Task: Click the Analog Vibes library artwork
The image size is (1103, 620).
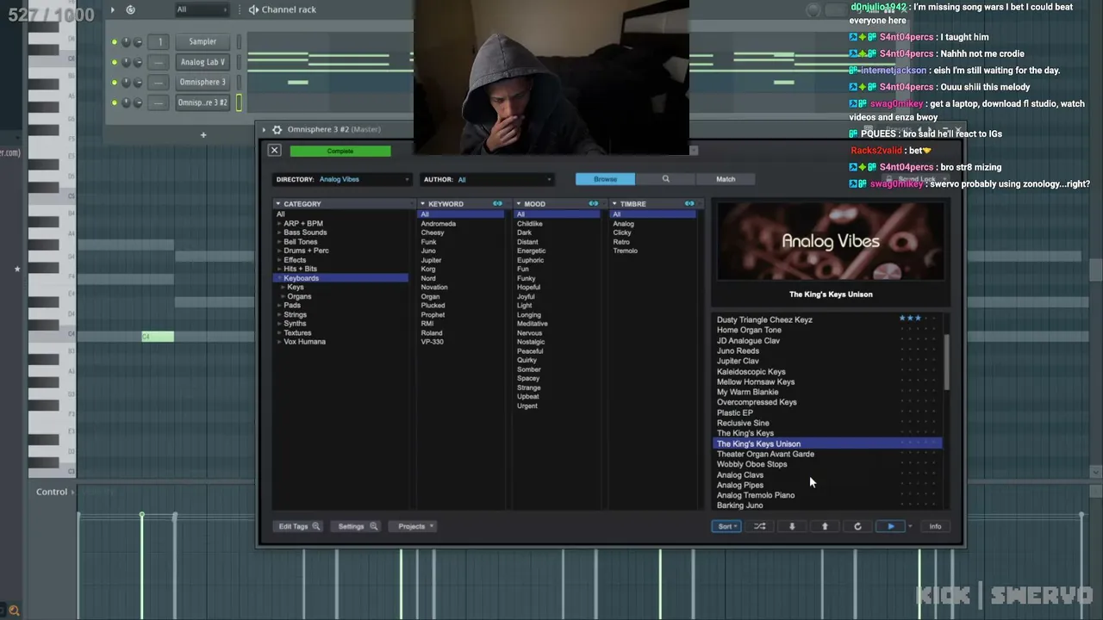Action: [831, 241]
